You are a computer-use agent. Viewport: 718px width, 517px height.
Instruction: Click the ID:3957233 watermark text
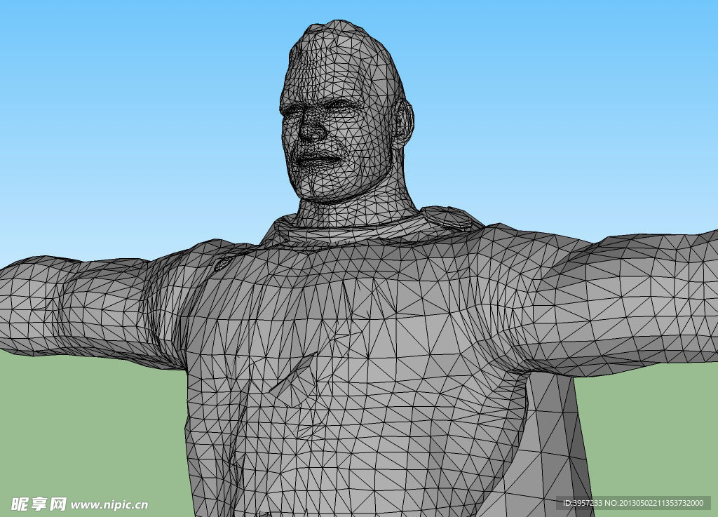click(583, 503)
